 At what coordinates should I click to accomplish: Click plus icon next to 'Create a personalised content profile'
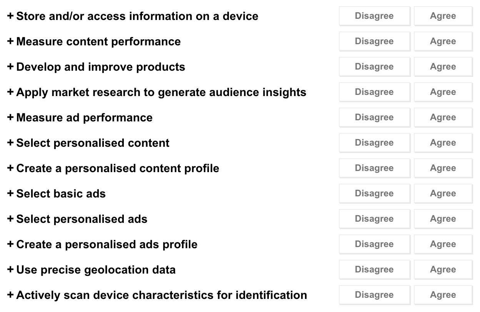click(10, 168)
